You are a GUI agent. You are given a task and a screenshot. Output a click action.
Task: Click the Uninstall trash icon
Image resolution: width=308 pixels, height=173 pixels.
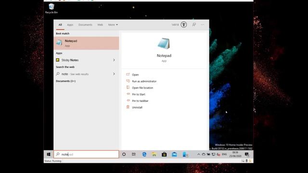click(x=128, y=107)
